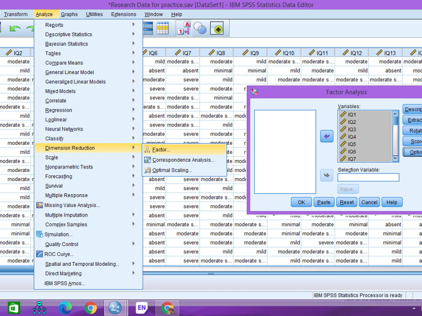Screen dimensions: 422x316
Task: Click the EN language taskbar icon
Action: 141,308
